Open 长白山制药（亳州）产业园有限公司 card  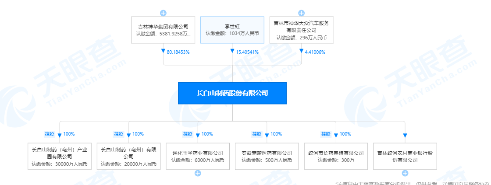click(60, 157)
